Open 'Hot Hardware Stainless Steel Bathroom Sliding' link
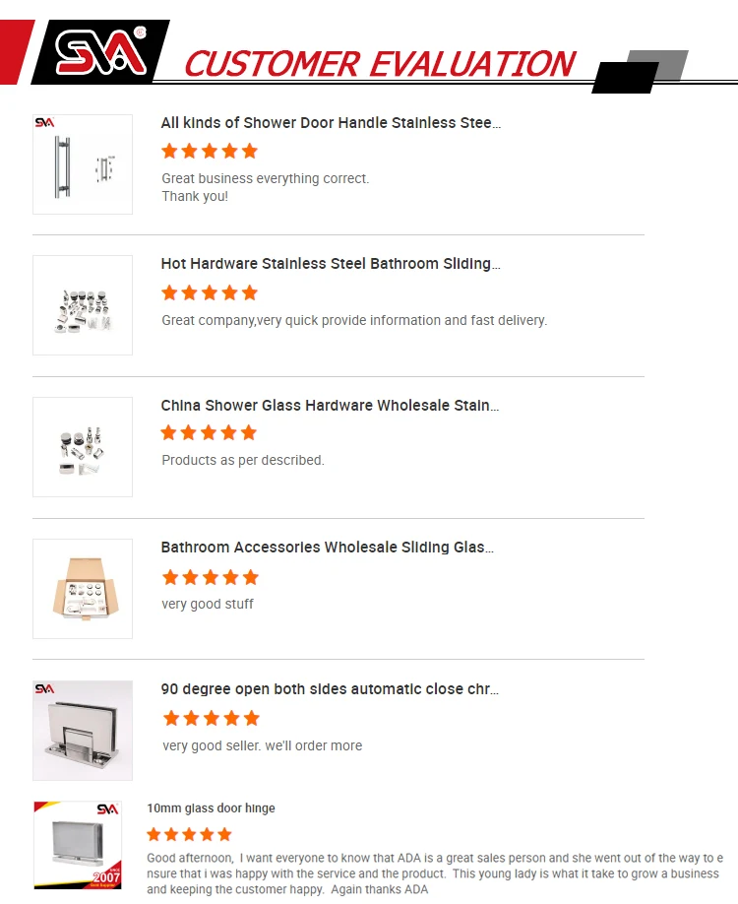Image resolution: width=738 pixels, height=904 pixels. point(331,264)
